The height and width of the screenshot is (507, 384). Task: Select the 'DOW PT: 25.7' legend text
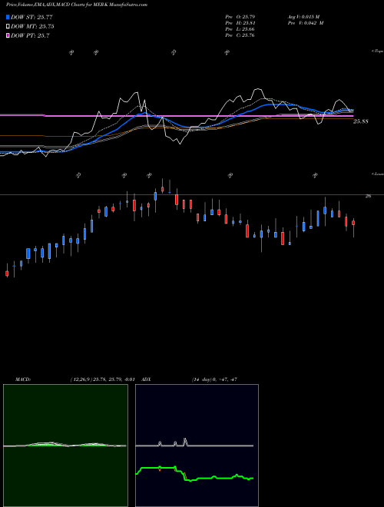[30, 35]
